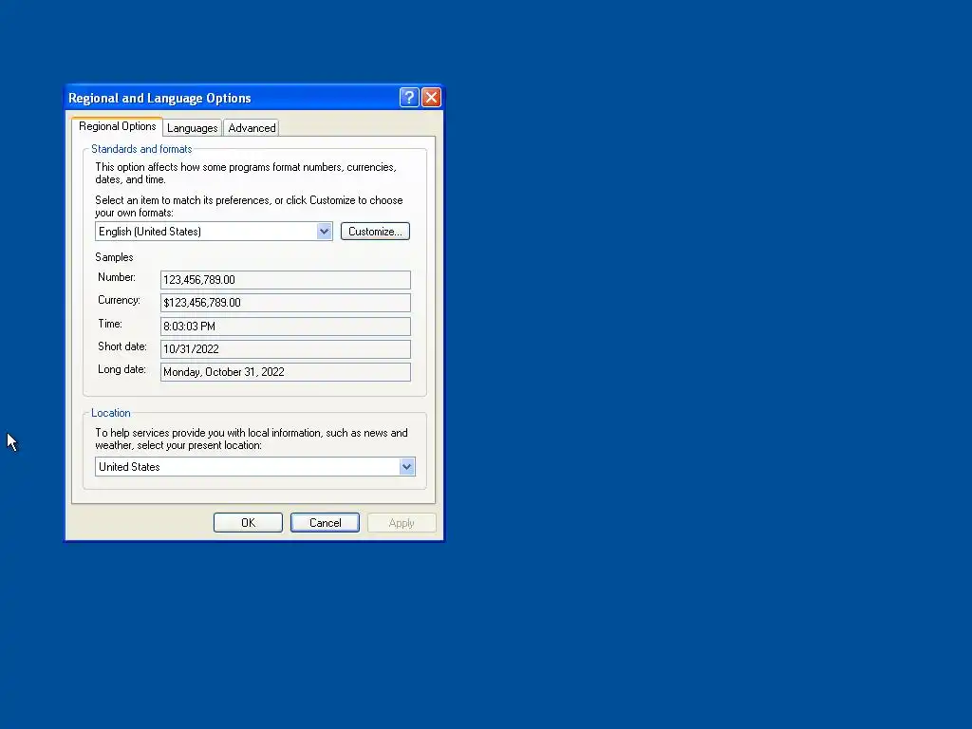
Task: Click the Long date: label
Action: pos(121,369)
